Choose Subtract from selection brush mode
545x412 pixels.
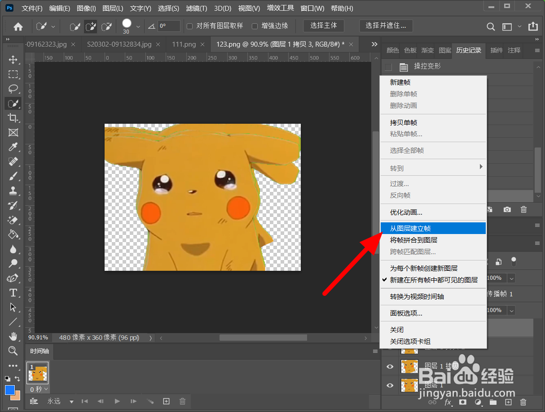click(106, 26)
